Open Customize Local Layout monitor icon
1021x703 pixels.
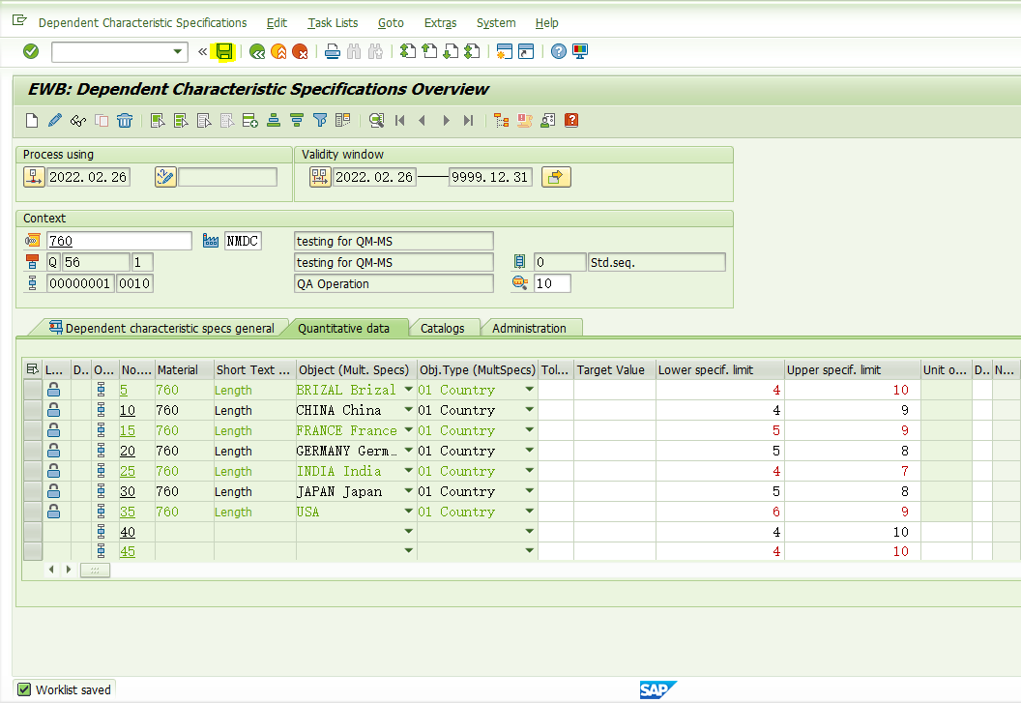click(579, 51)
